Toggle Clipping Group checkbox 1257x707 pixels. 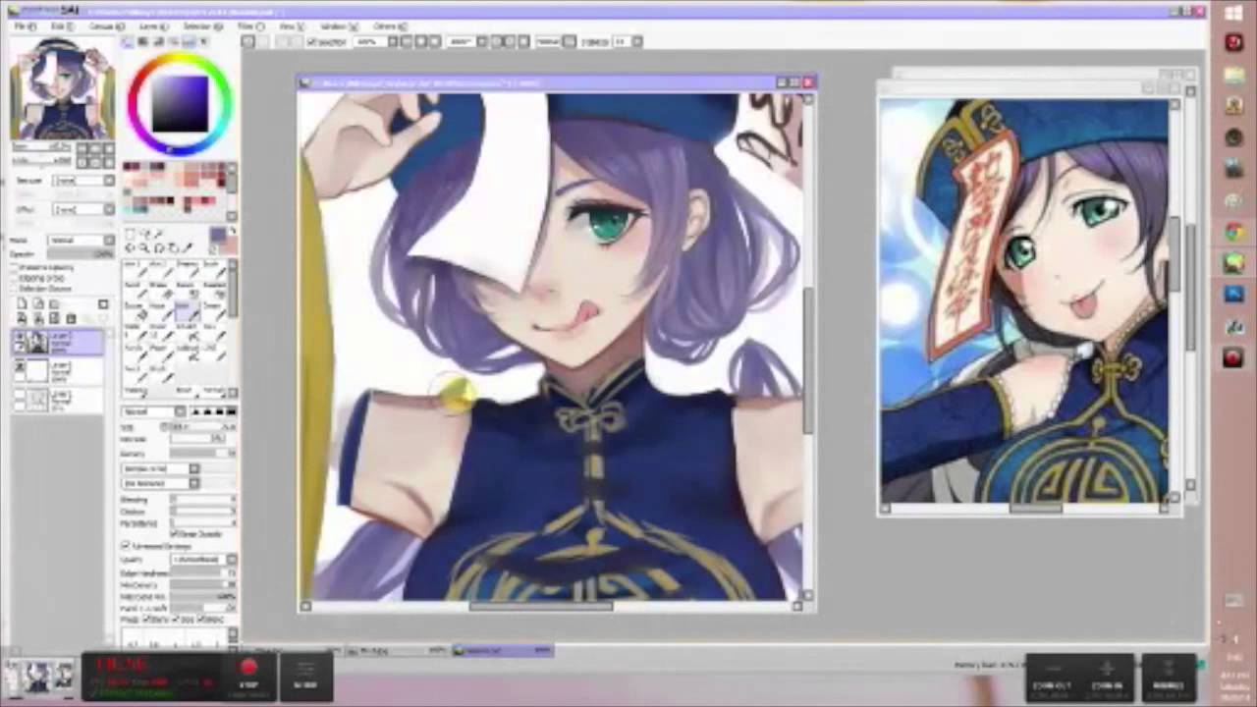click(x=15, y=278)
